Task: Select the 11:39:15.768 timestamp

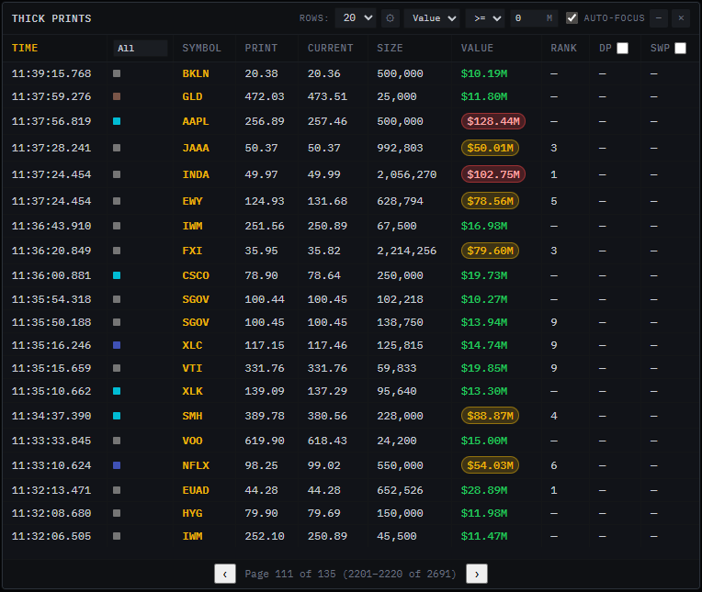Action: point(51,73)
